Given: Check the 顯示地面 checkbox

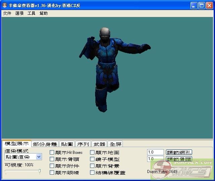Looking at the screenshot, I should 92,153.
